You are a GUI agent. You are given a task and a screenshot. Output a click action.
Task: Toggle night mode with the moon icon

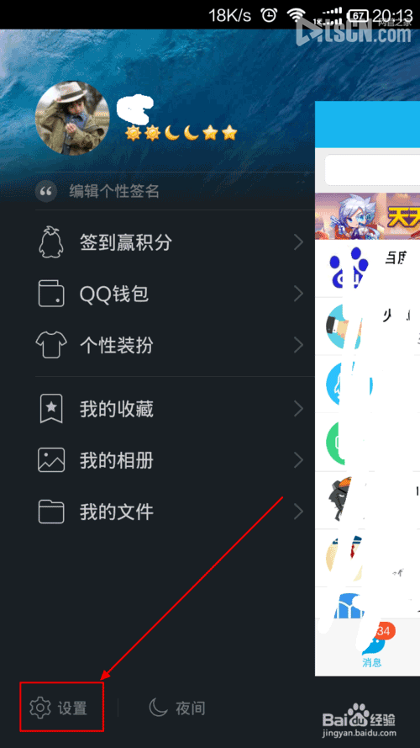159,707
